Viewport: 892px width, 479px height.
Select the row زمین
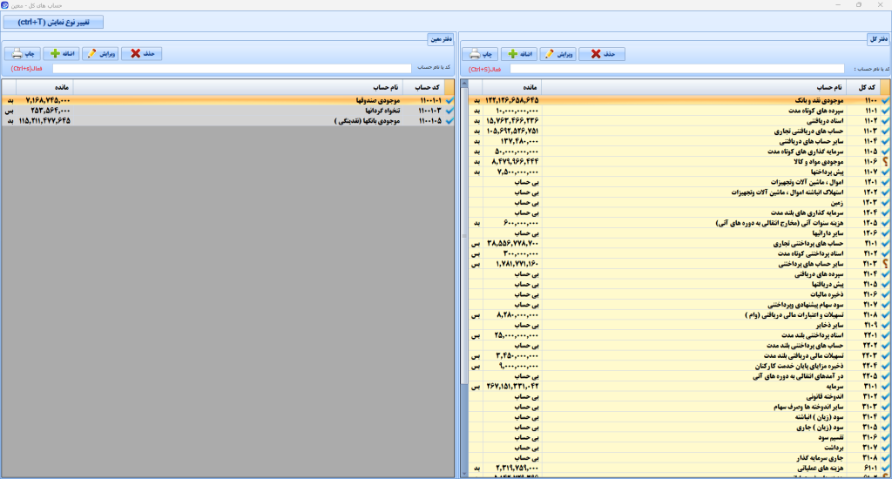point(679,203)
